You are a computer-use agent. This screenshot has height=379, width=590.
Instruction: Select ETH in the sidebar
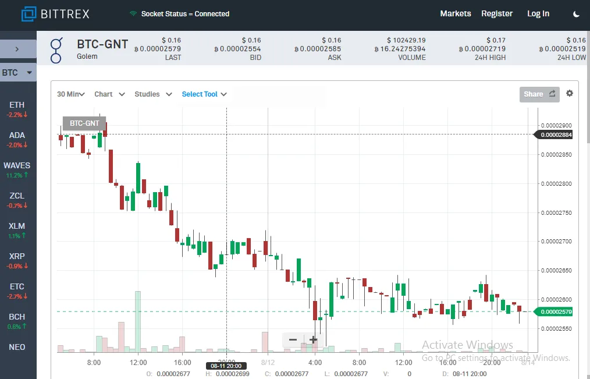[17, 109]
